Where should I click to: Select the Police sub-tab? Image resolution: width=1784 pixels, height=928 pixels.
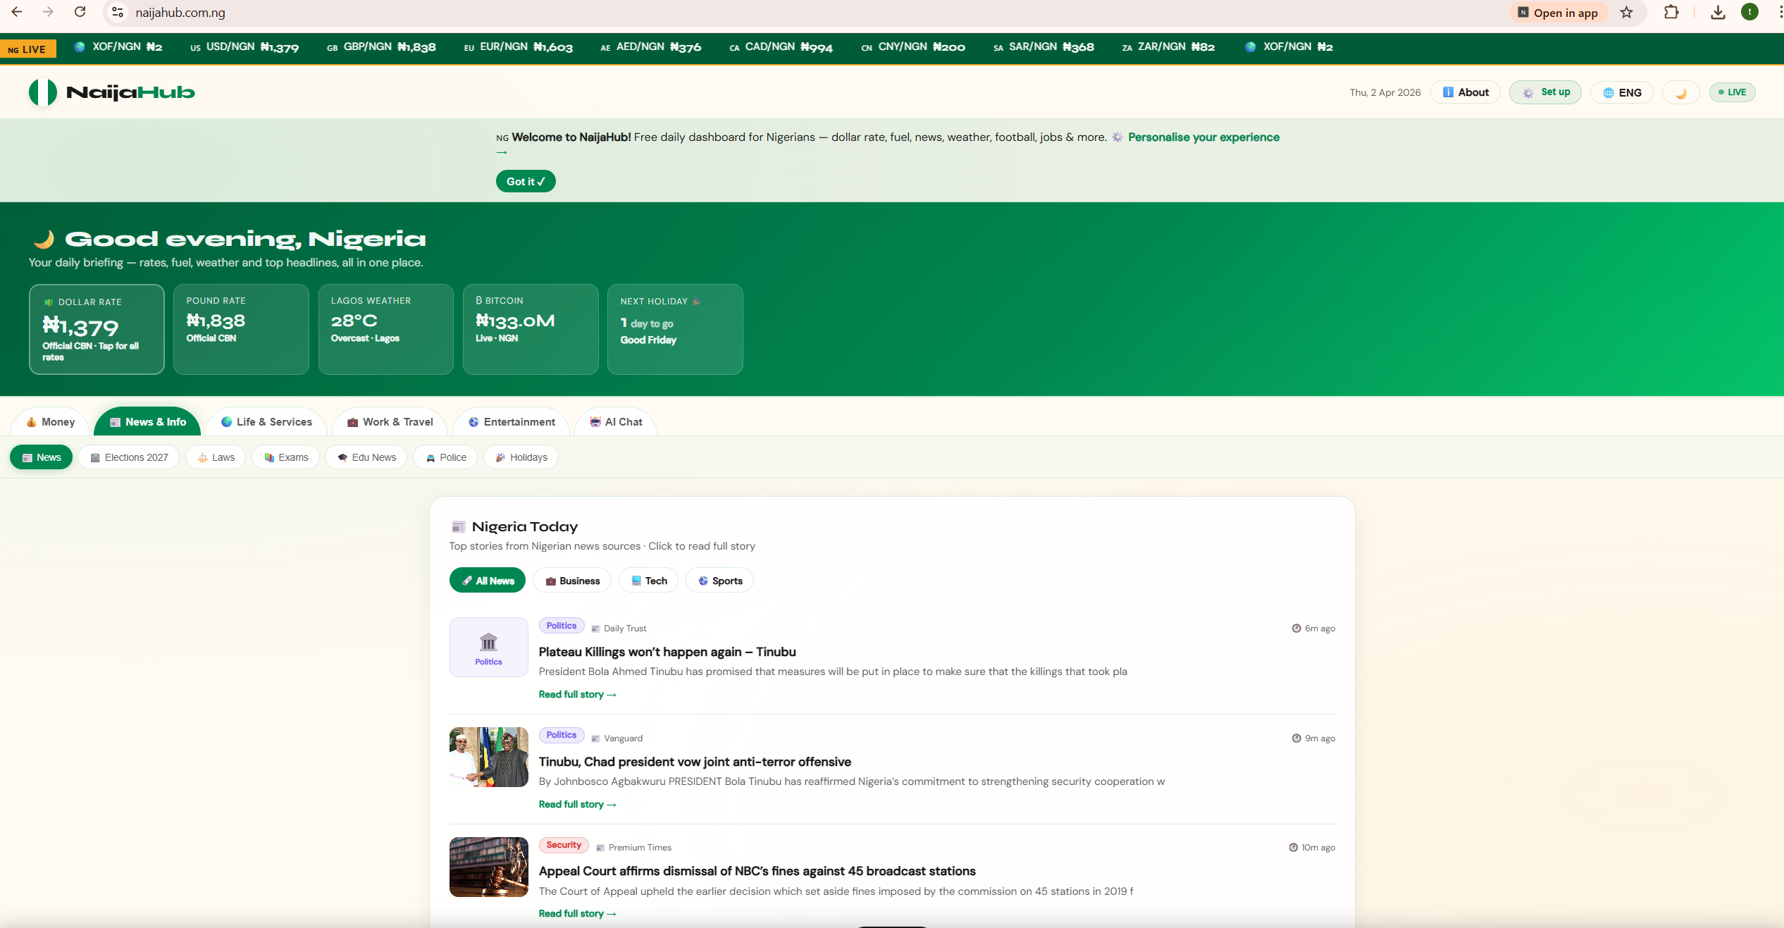point(445,457)
